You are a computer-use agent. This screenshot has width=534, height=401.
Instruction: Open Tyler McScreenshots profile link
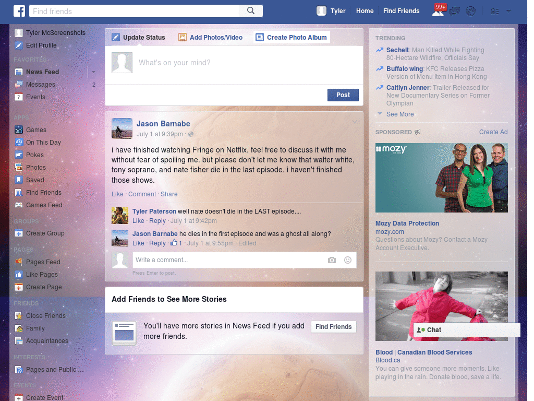click(x=51, y=33)
